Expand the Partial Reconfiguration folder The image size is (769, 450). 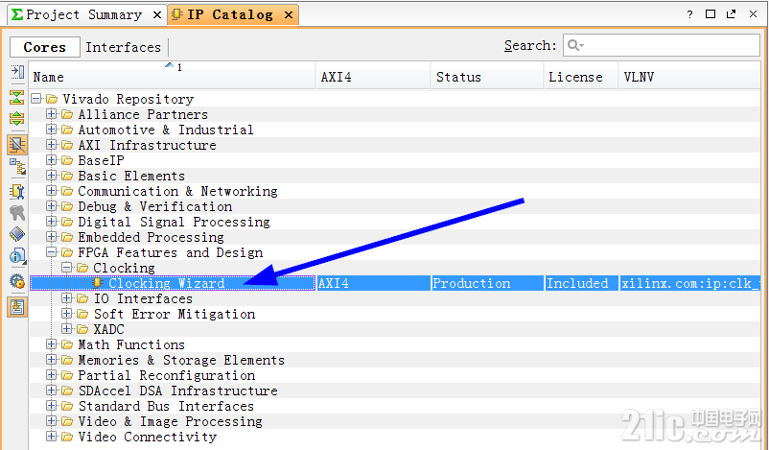[51, 375]
